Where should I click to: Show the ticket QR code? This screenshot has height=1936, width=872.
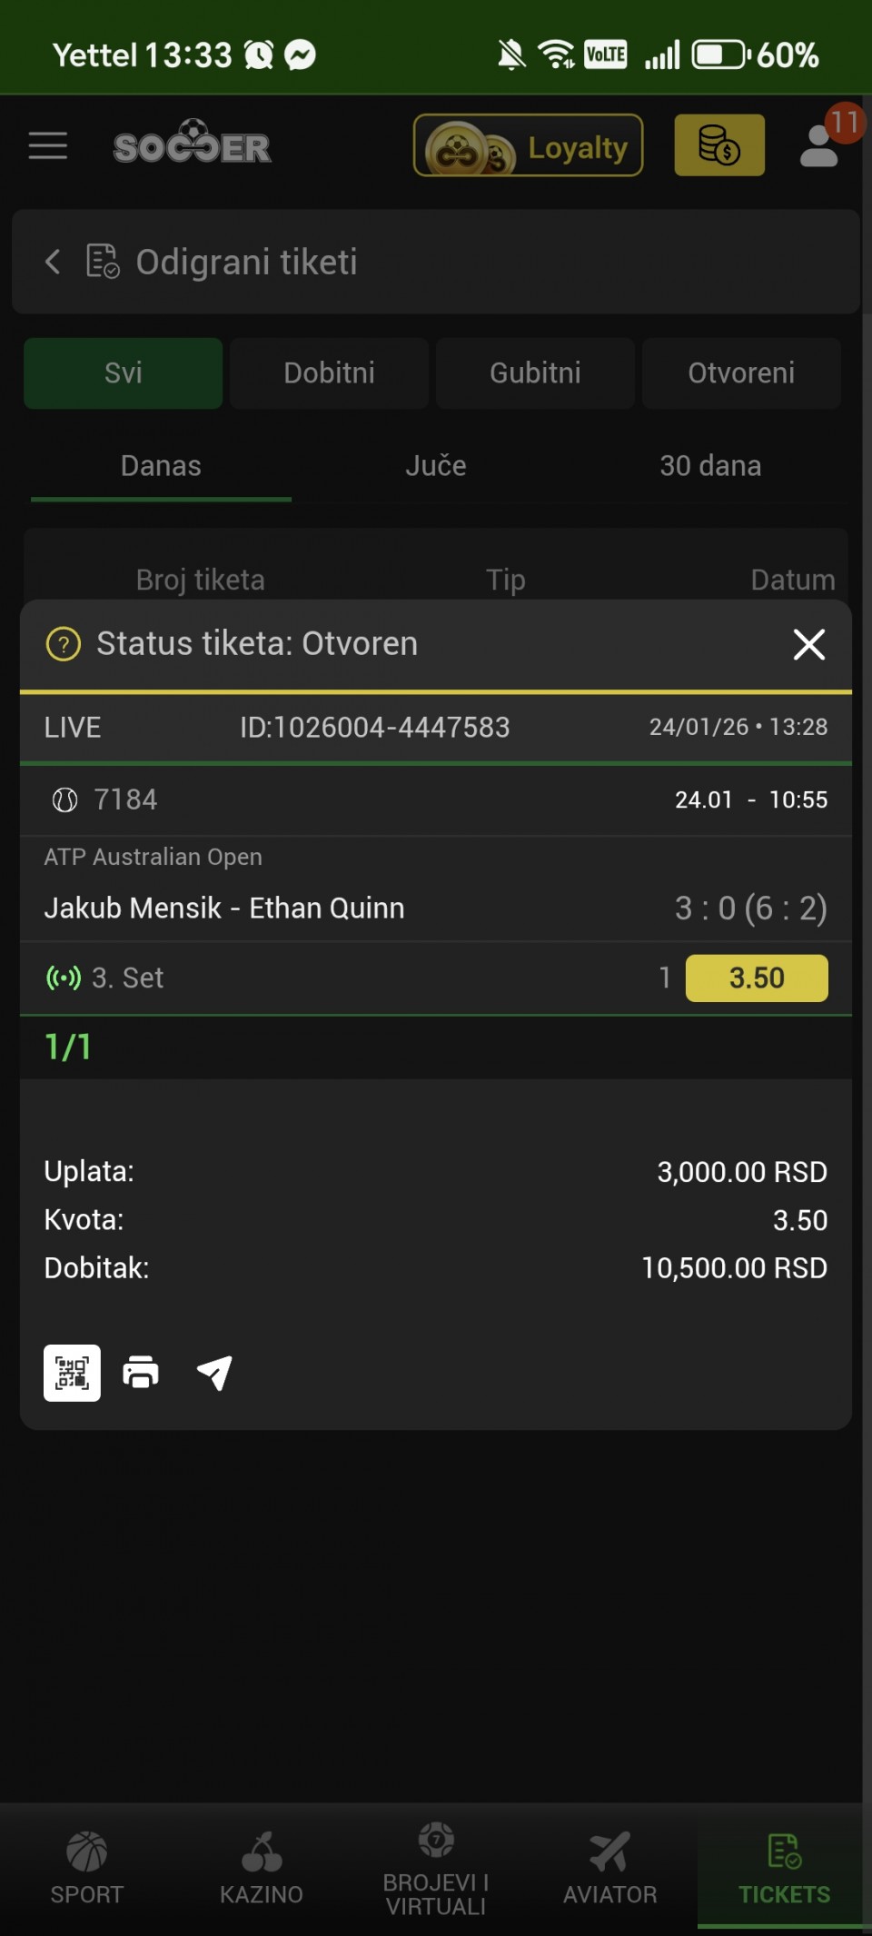click(72, 1373)
